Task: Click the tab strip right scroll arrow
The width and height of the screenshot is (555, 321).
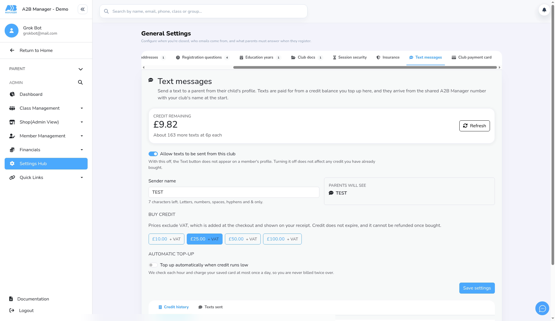Action: click(499, 67)
